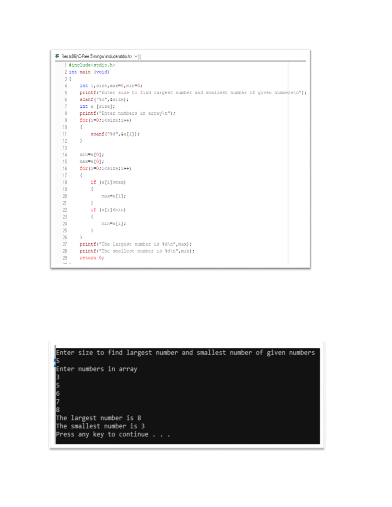The image size is (392, 507).
Task: Click the # include navigation icon
Action: pos(57,56)
